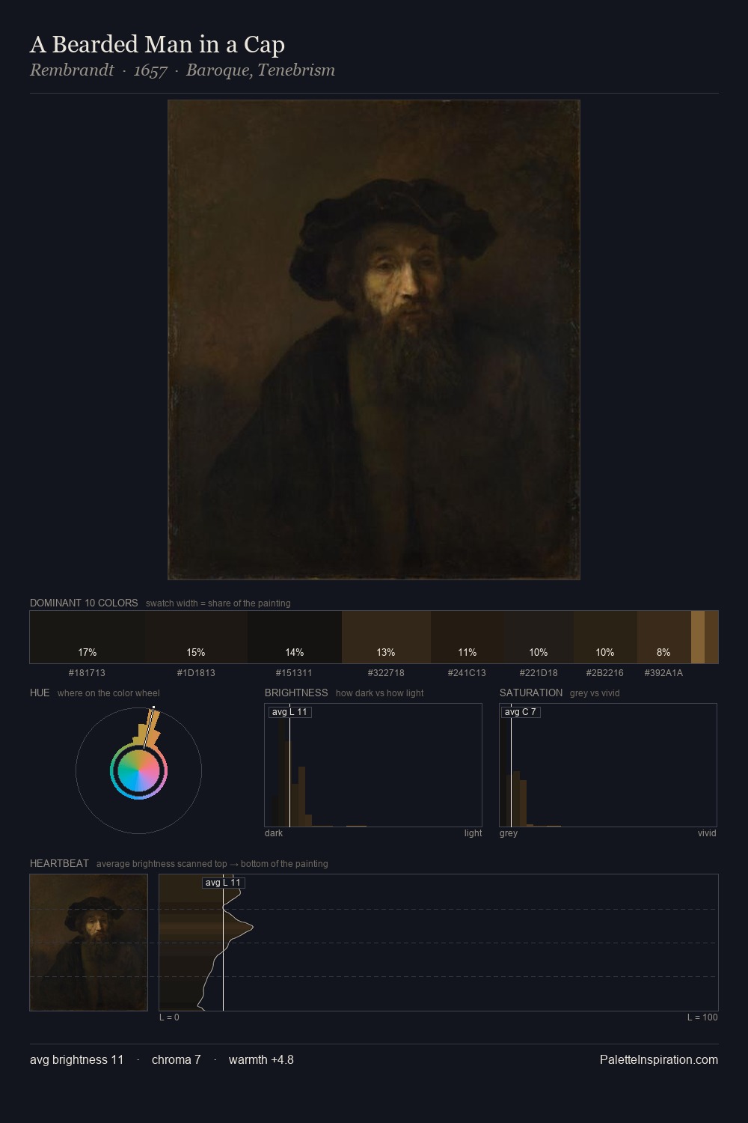The image size is (748, 1123).
Task: Choose the 8% swatch #392A1A
Action: click(663, 637)
